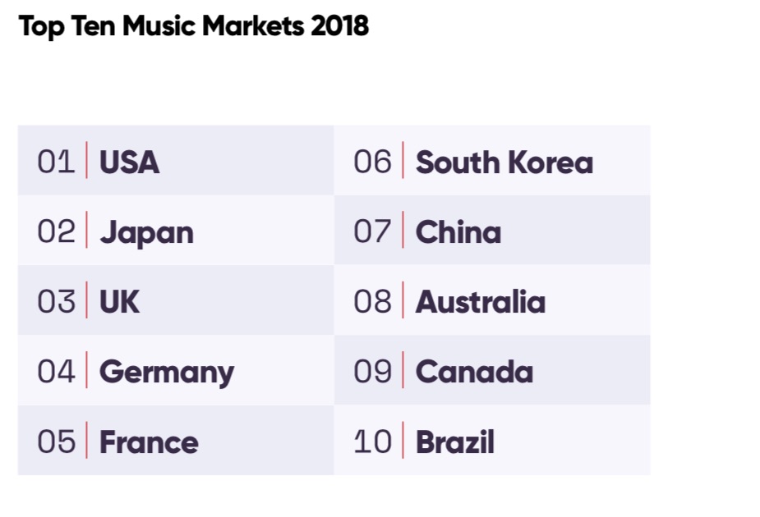The height and width of the screenshot is (517, 760).
Task: Select rank number 09
Action: point(372,372)
